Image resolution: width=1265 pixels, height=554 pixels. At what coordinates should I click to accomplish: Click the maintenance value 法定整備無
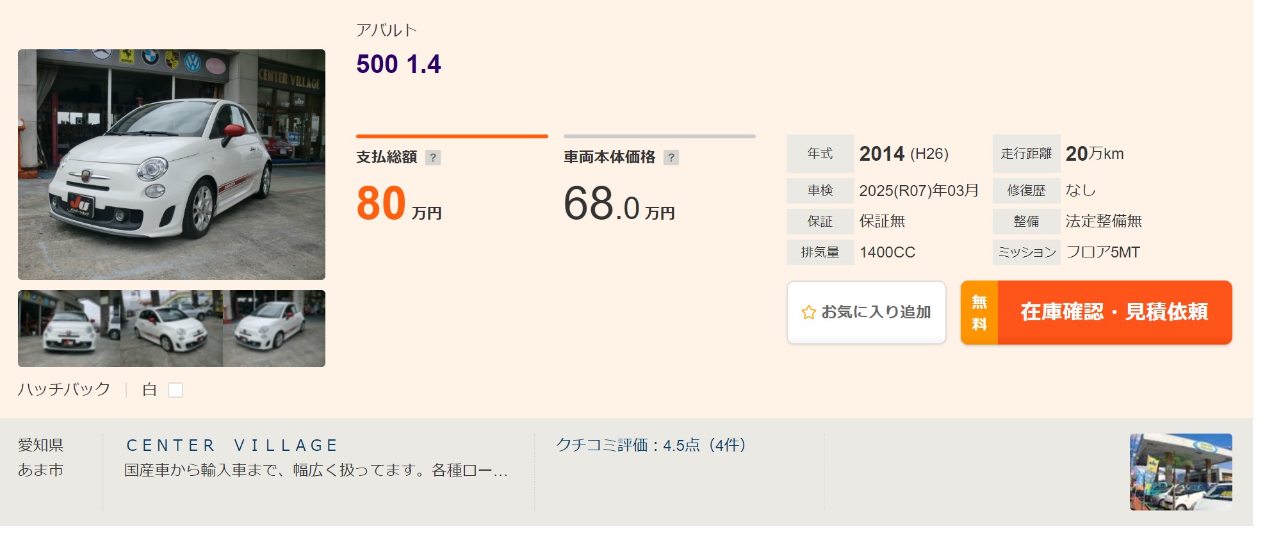tap(1104, 222)
